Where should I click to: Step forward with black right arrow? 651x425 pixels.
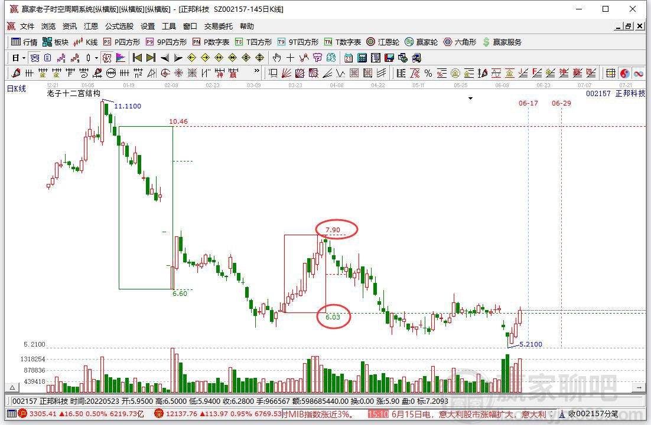[178, 58]
